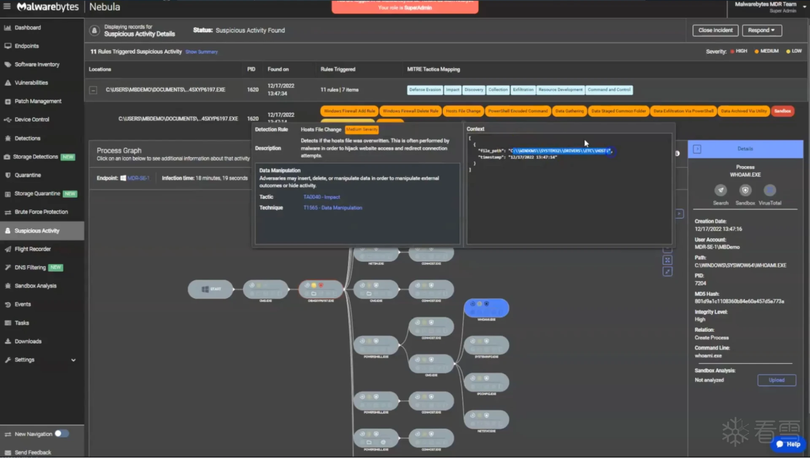810x458 pixels.
Task: Select the highlighted WHOAMI.EXE graph node
Action: (486, 308)
